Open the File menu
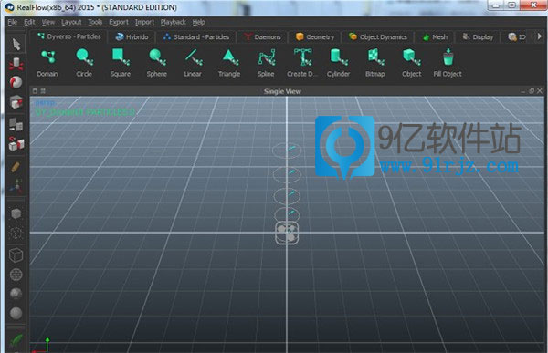The width and height of the screenshot is (548, 353). click(x=12, y=22)
